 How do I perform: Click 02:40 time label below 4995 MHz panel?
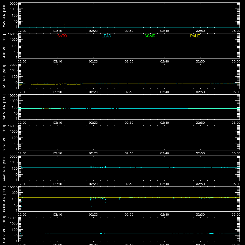(x=164, y=184)
